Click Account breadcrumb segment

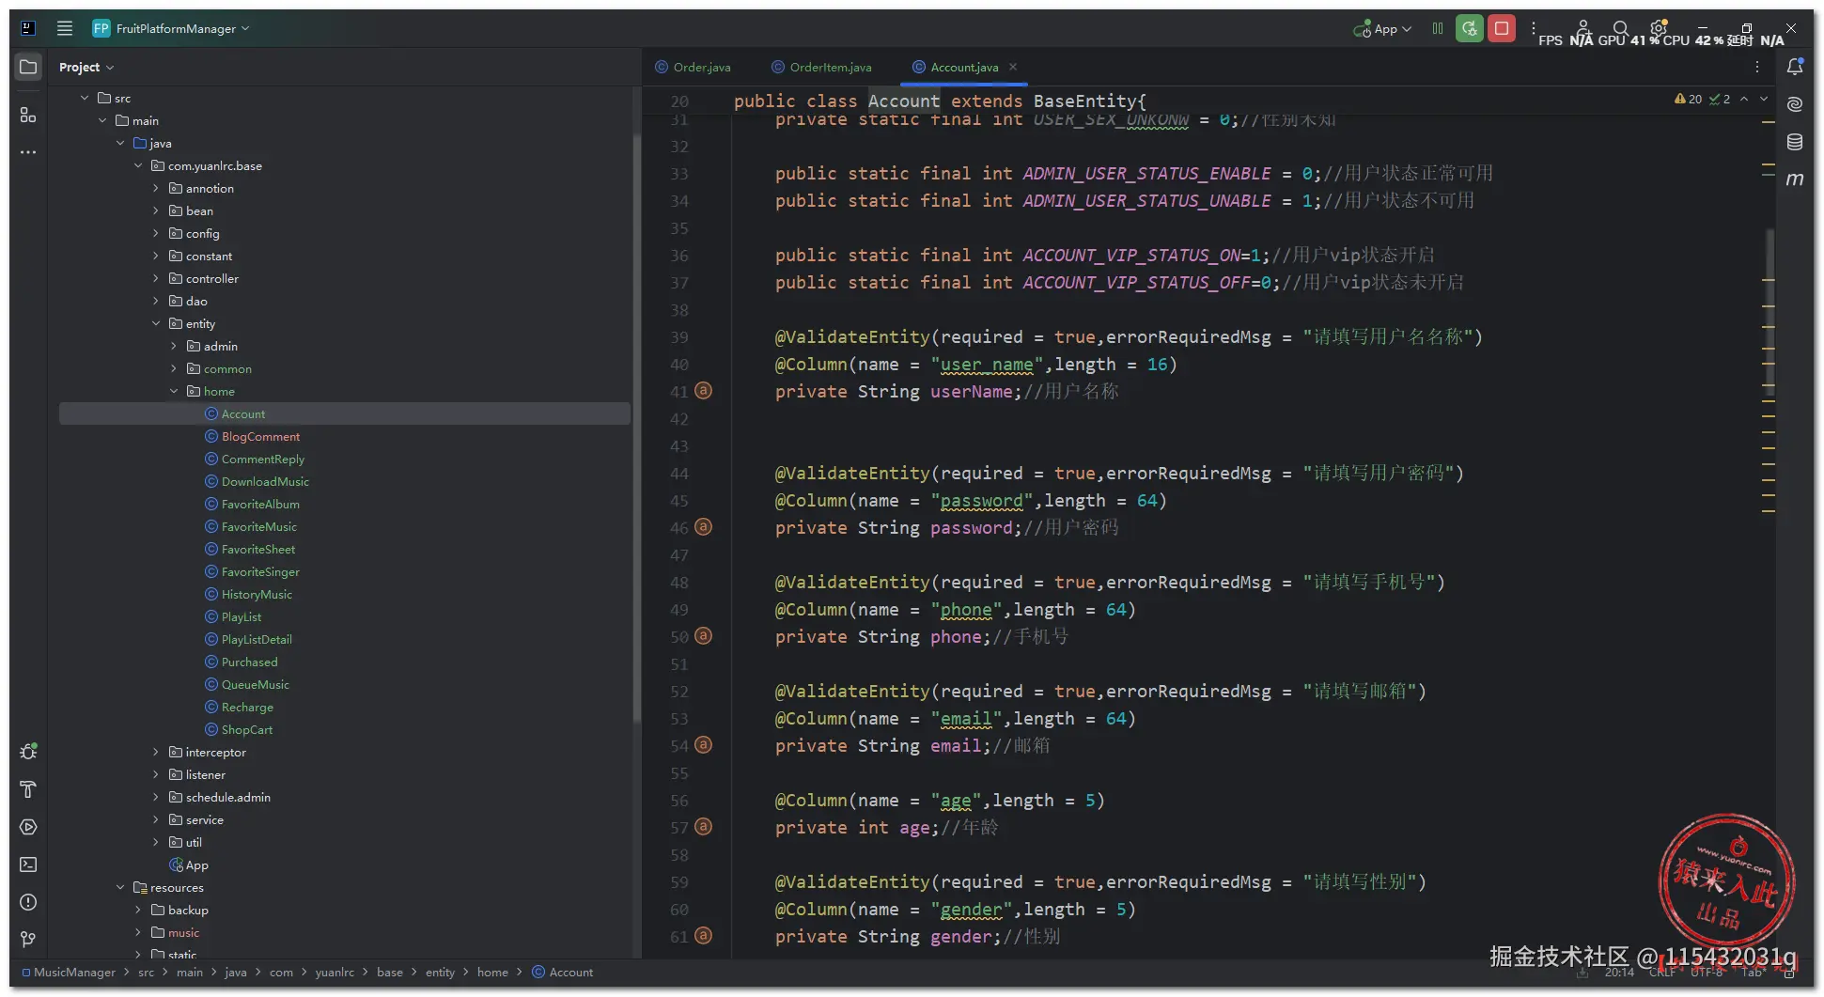(563, 972)
